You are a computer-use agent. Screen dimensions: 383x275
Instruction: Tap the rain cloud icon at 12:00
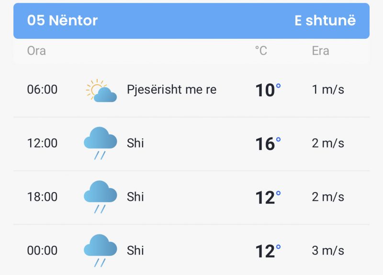pyautogui.click(x=100, y=143)
